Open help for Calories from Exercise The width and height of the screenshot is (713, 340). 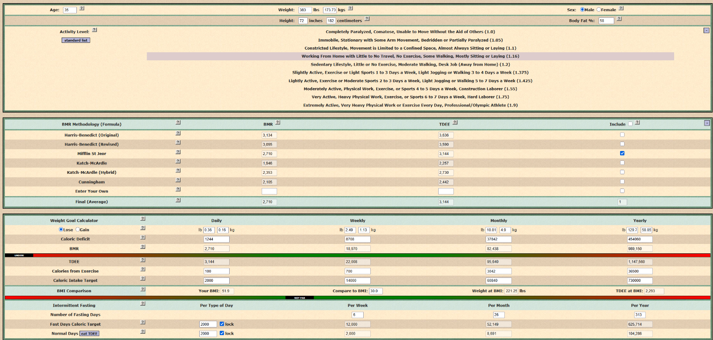coord(143,269)
